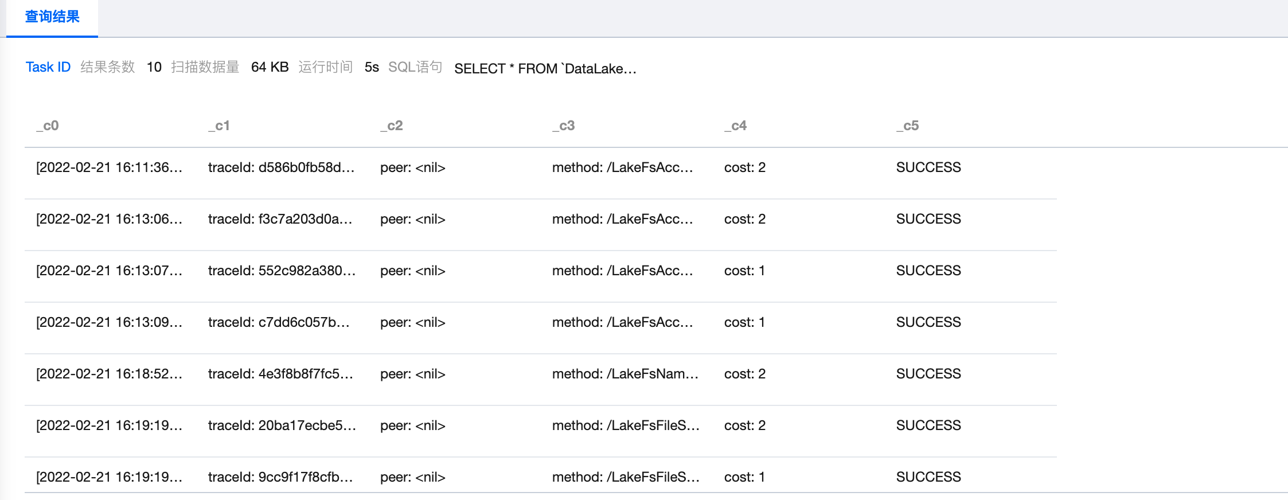Select the traceId d586b0fb58d cell
1288x500 pixels.
[x=281, y=167]
